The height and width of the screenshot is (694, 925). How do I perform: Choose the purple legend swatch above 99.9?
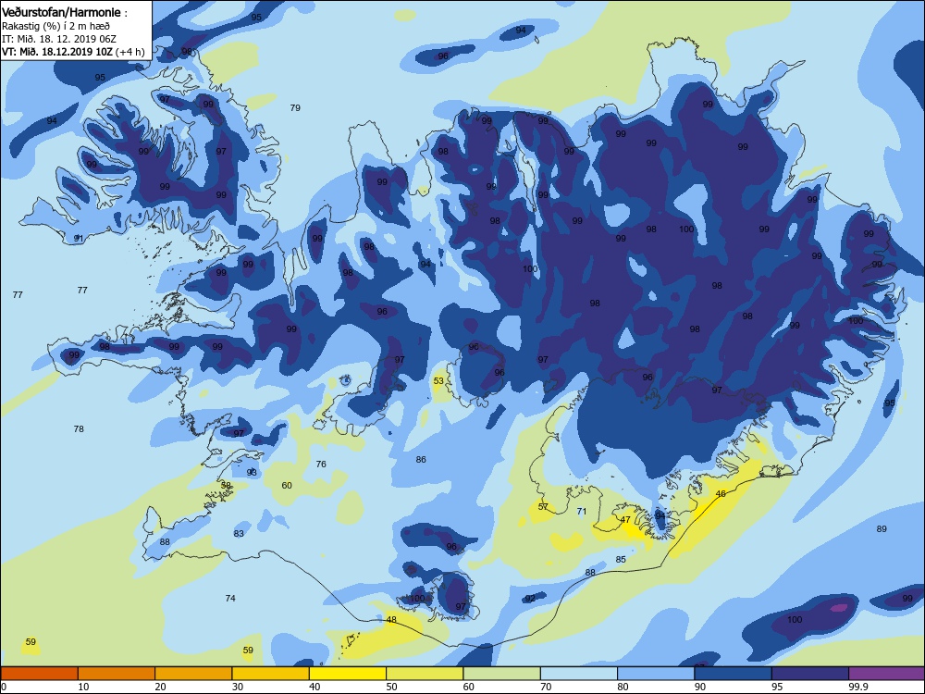point(887,674)
